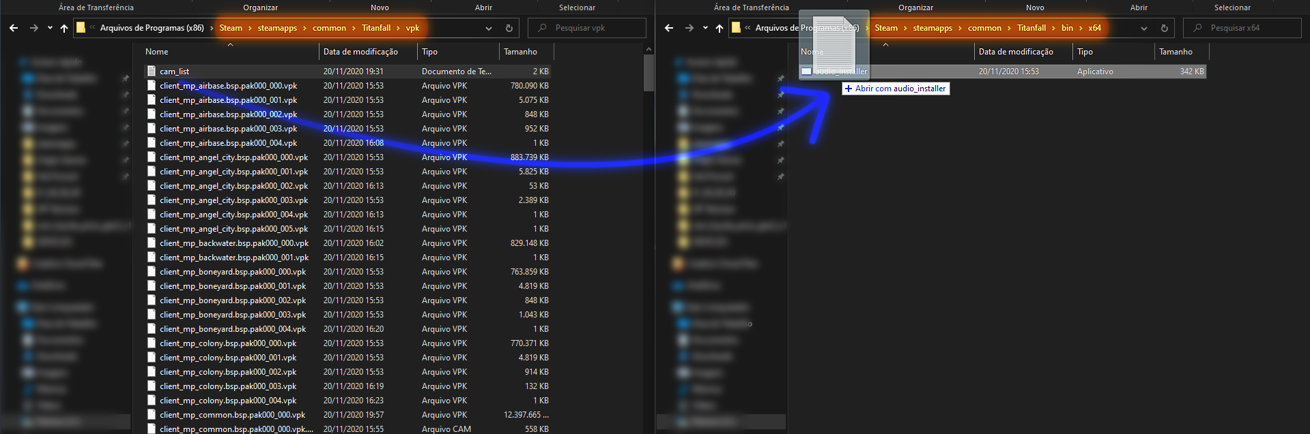The height and width of the screenshot is (434, 1310).
Task: Select client_mp_boneyard.bsp.pak000_002.vpk file name
Action: pyautogui.click(x=233, y=300)
